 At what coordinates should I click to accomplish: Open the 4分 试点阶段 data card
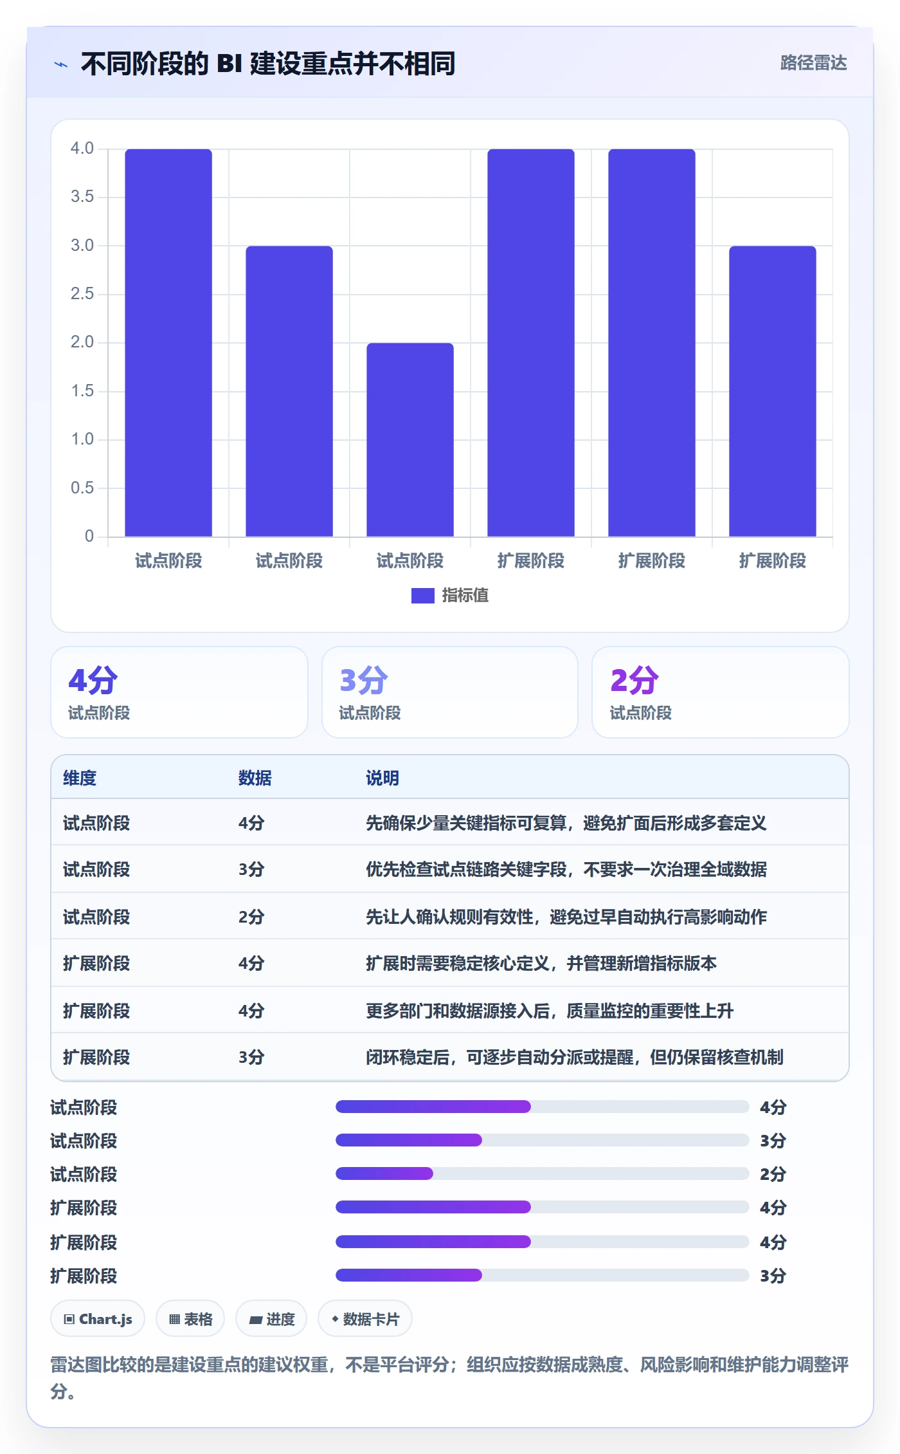click(x=179, y=692)
